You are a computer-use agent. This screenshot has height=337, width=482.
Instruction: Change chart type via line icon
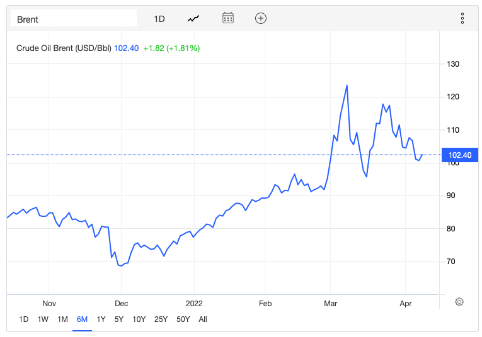tap(193, 19)
